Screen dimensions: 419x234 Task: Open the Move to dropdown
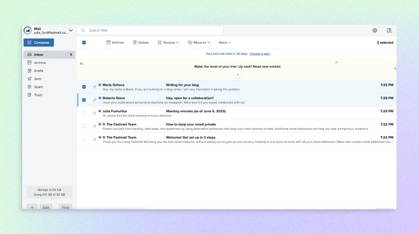point(199,42)
